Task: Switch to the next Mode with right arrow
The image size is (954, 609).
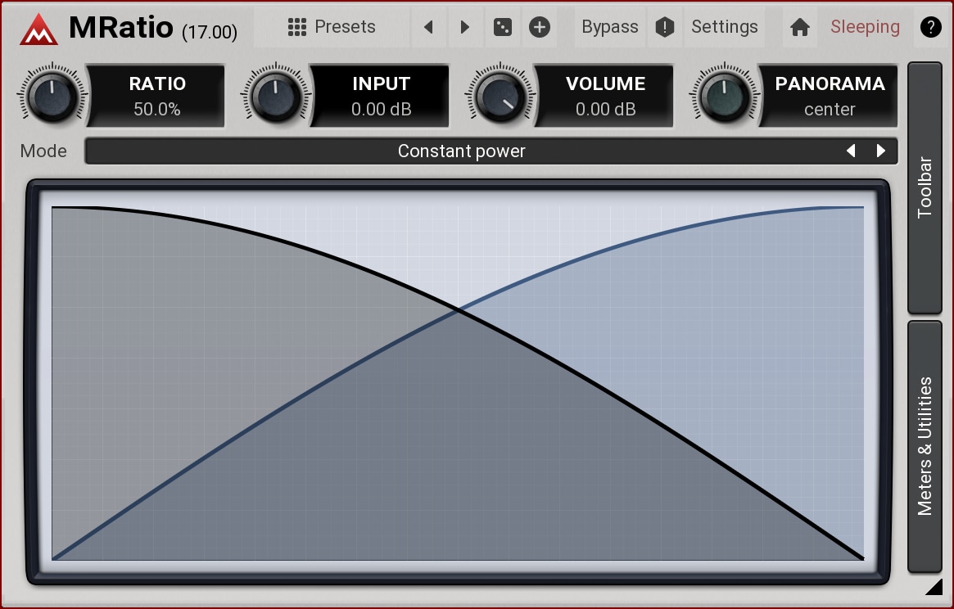Action: click(x=881, y=151)
